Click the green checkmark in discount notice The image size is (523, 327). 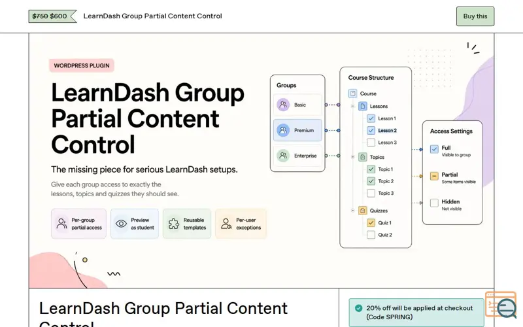tap(359, 308)
